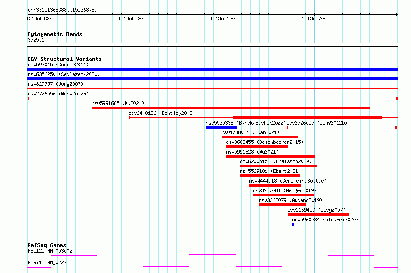Open the esv1169457 (Levy2007) label

coord(316,210)
